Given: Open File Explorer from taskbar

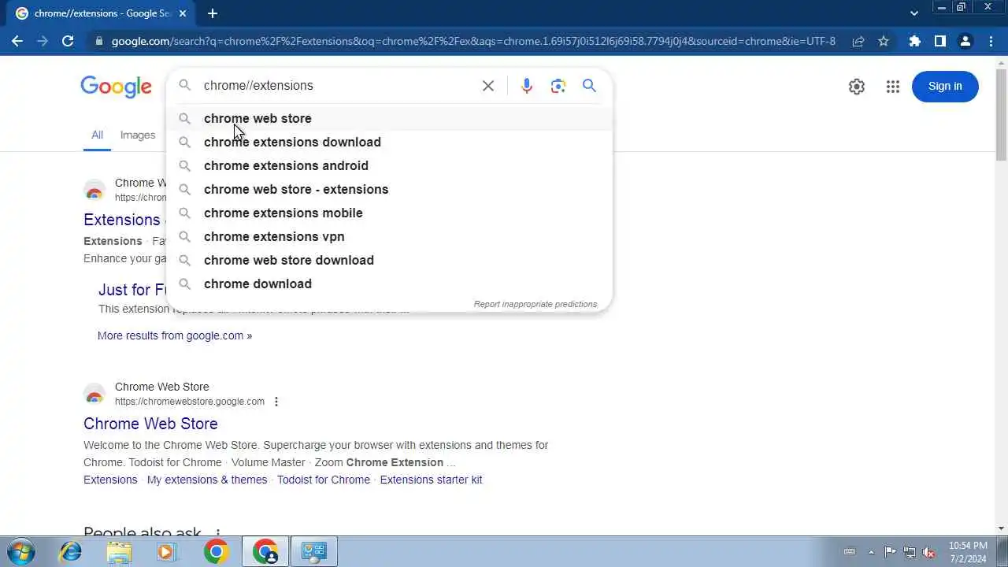Looking at the screenshot, I should pyautogui.click(x=119, y=551).
